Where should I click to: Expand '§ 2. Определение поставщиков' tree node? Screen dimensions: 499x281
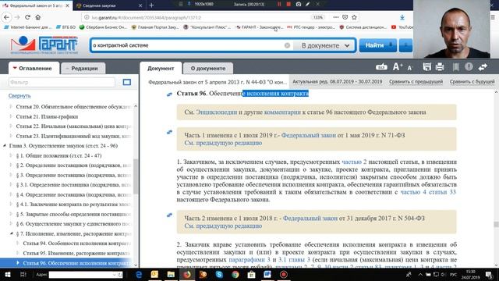[11, 165]
